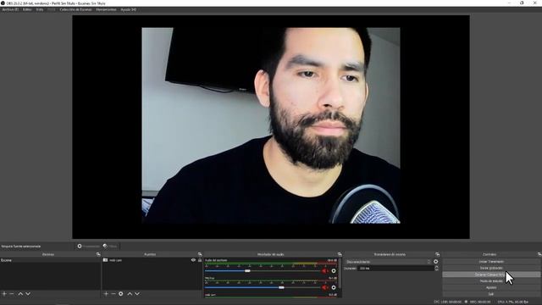Add a new source in the Fuentes panel
The width and height of the screenshot is (542, 305).
tap(106, 294)
